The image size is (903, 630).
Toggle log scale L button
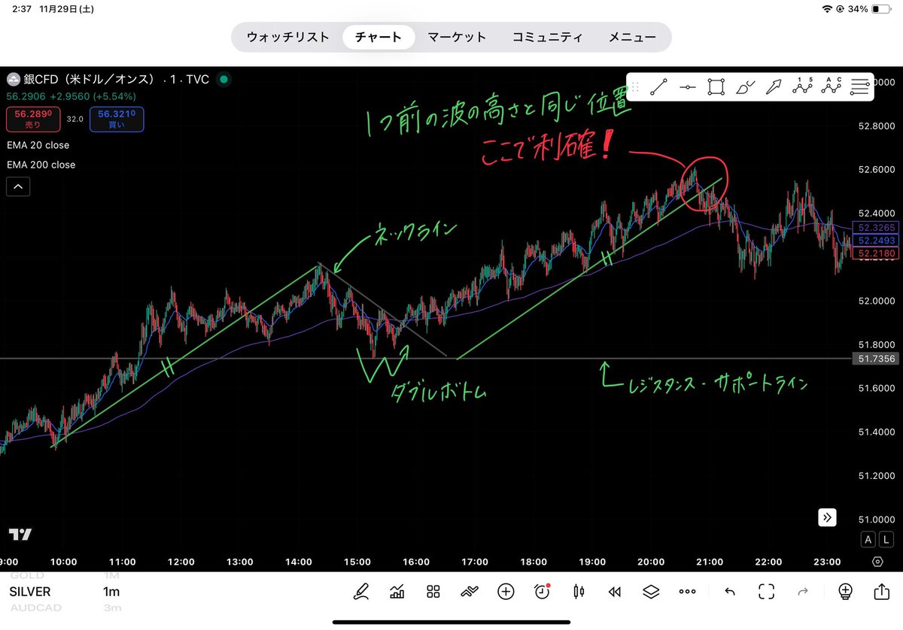[x=888, y=540]
